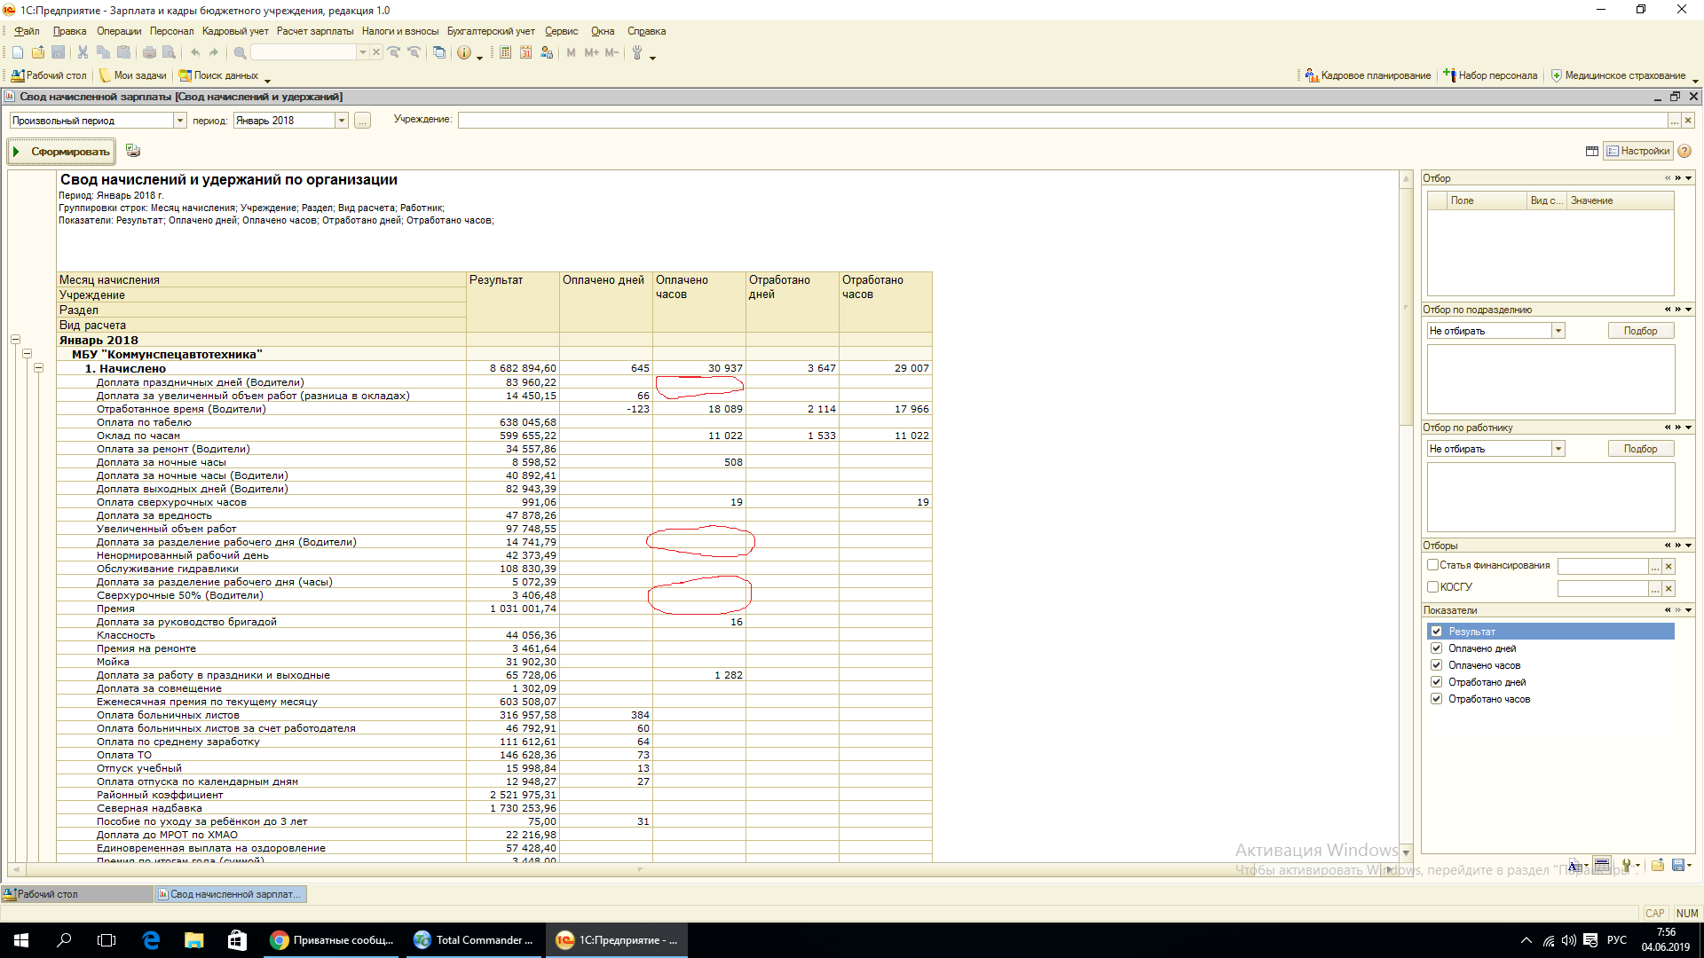This screenshot has height=958, width=1704.
Task: Click the info help icon
Action: coord(464,53)
